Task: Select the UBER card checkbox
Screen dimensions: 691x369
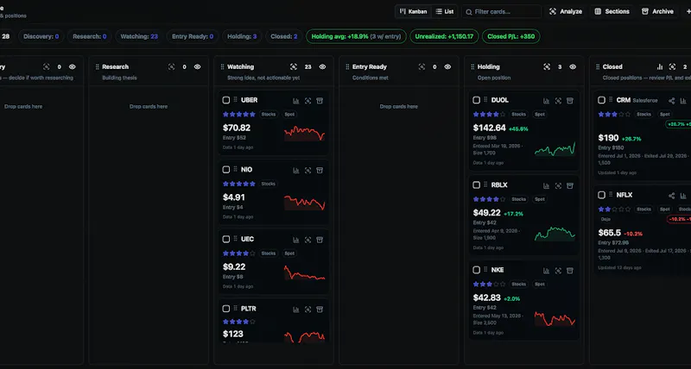Action: (226, 100)
